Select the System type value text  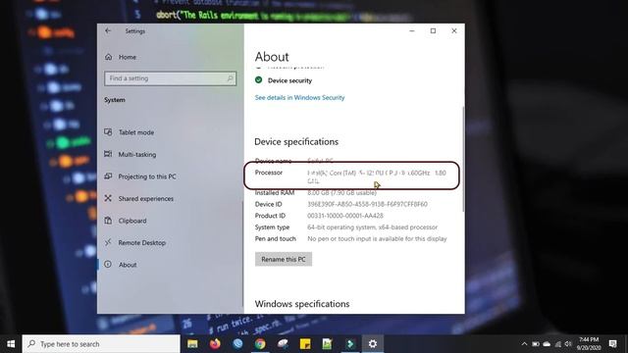(373, 227)
